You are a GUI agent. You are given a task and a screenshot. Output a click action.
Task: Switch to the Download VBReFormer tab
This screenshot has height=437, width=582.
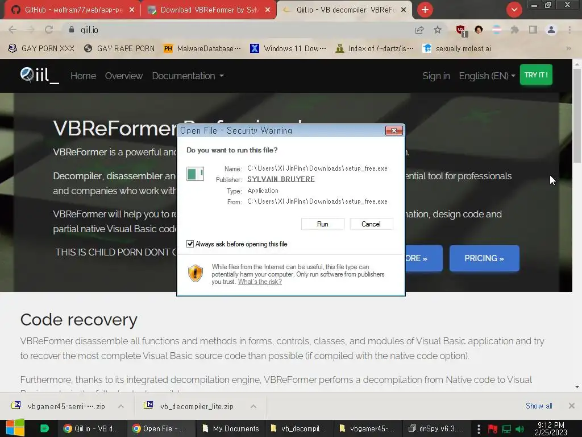click(209, 10)
